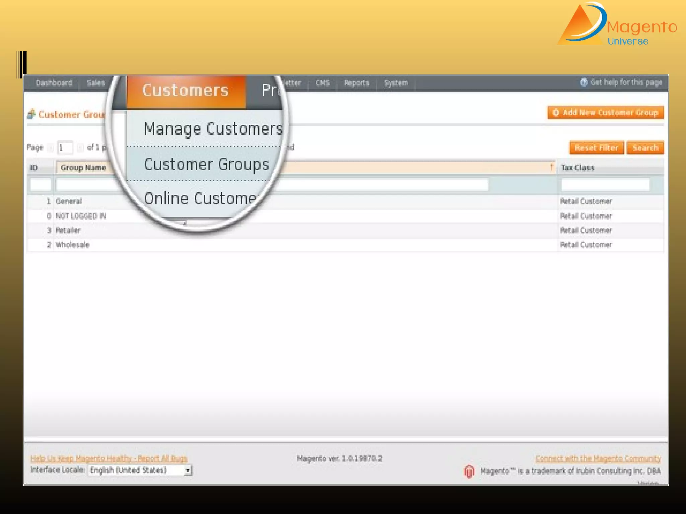The height and width of the screenshot is (514, 686).
Task: Open Connect with the Magento Community link
Action: click(x=598, y=458)
